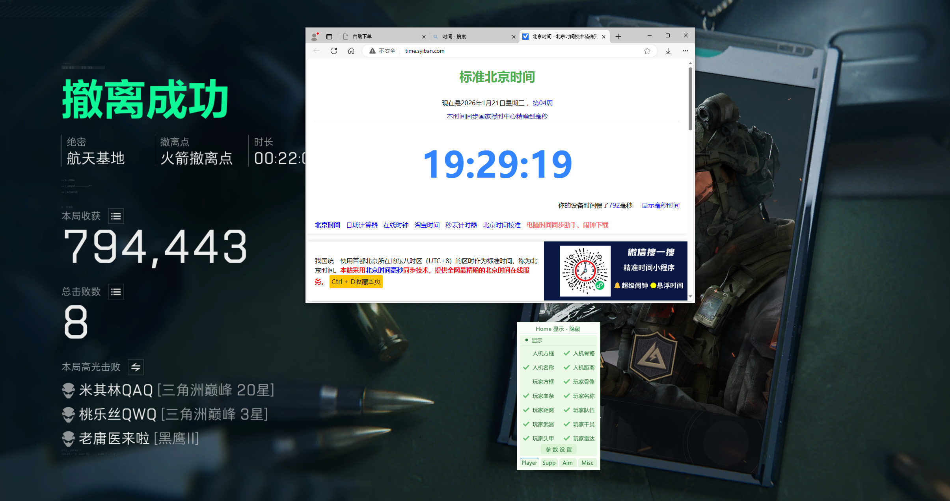Click the tab actions icon beside profile

tap(329, 37)
